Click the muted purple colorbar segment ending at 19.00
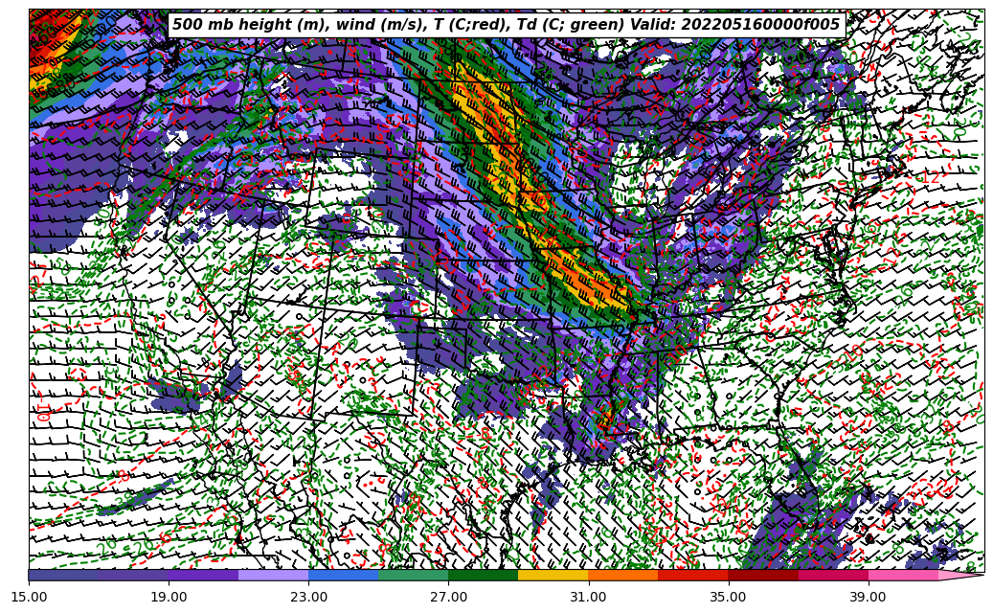The width and height of the screenshot is (993, 613). (x=134, y=575)
